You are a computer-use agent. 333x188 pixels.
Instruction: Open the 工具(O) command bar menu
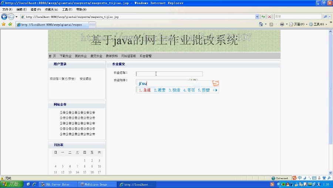click(x=318, y=24)
